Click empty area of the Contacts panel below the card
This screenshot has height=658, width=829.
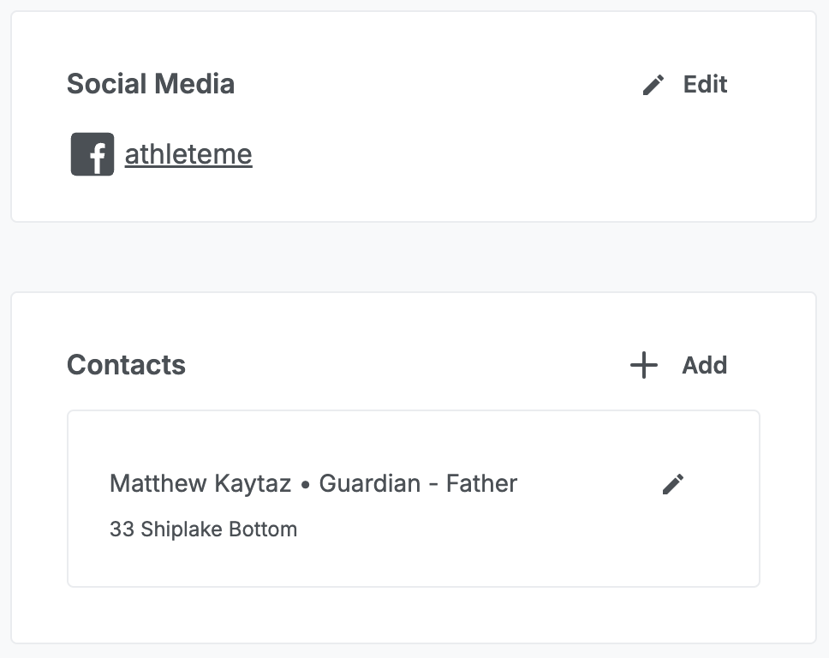tap(411, 615)
